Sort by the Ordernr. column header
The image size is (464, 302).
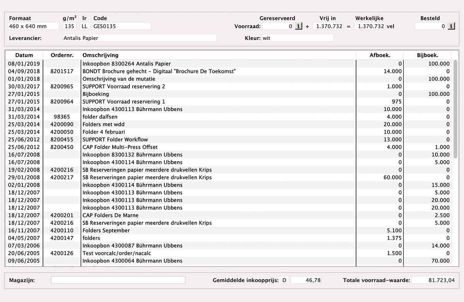[x=62, y=55]
